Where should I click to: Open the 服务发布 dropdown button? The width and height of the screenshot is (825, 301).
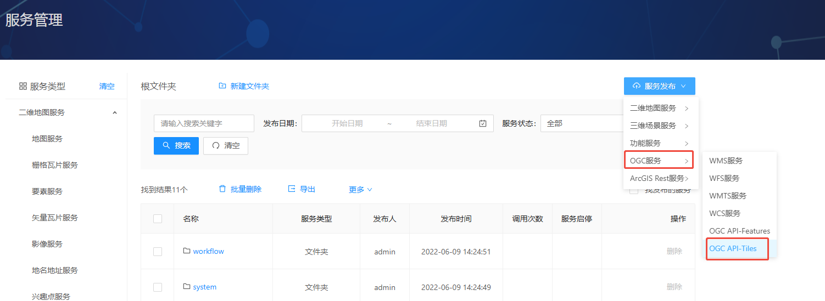pos(659,86)
